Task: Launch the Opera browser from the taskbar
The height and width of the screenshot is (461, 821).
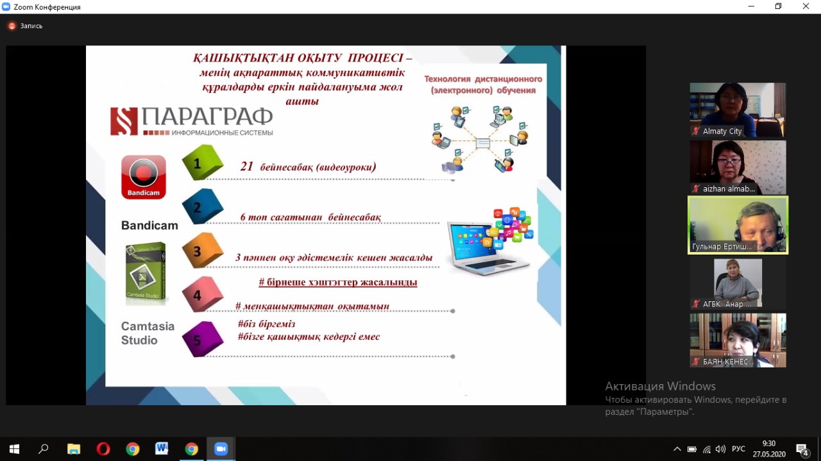Action: click(x=103, y=449)
